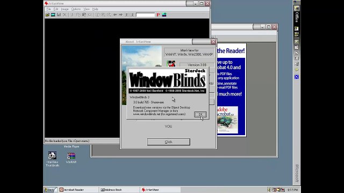Click the Delete X icon in IrfanView toolbar
Viewport: 344px width, 193px height.
click(64, 15)
